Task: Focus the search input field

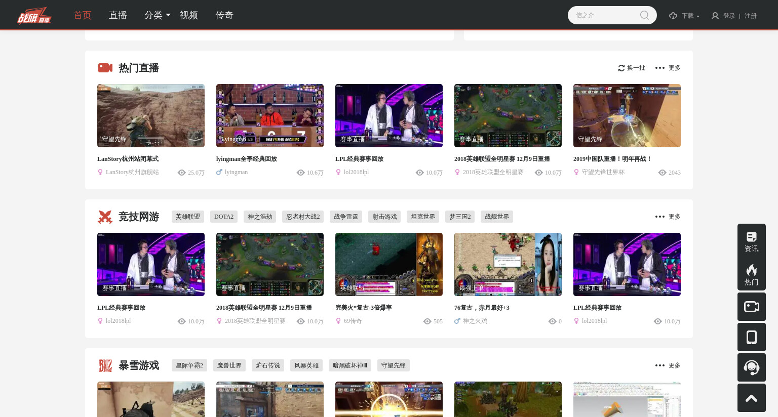Action: click(x=605, y=15)
